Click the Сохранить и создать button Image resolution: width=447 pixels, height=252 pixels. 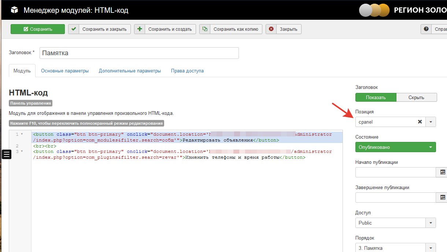click(165, 29)
